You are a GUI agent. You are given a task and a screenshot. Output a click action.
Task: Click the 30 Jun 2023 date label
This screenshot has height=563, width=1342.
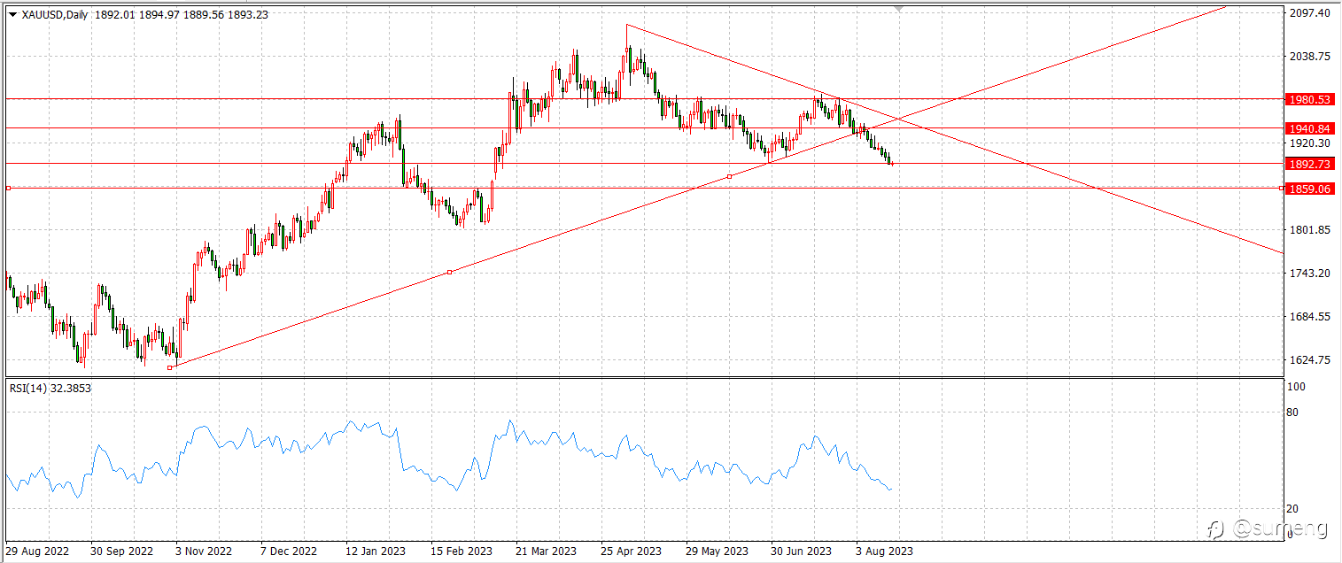coord(800,551)
